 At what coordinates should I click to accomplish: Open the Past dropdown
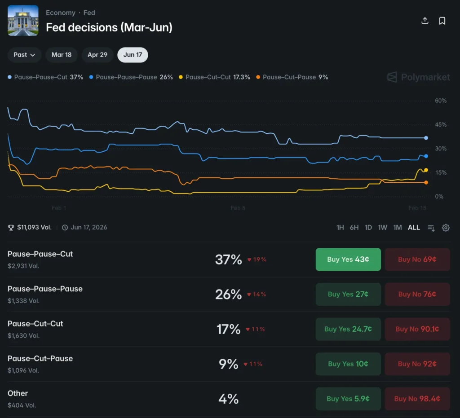point(24,55)
